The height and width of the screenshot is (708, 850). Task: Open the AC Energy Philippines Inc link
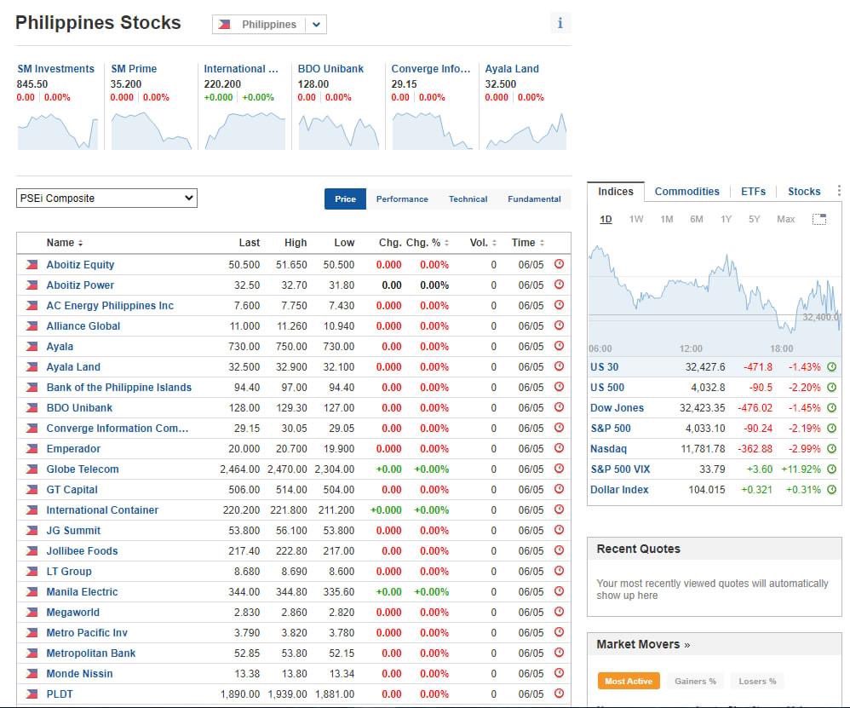110,305
